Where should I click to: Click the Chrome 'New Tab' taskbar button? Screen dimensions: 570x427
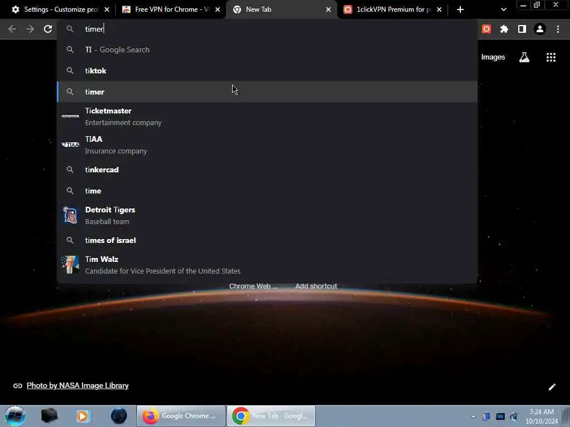coord(271,416)
